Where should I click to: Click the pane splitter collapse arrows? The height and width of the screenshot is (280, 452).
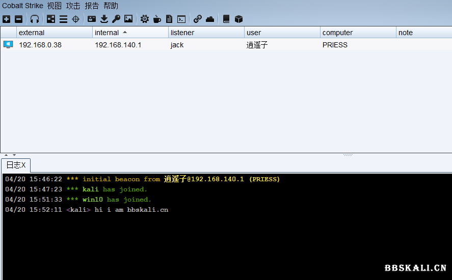tap(10, 155)
